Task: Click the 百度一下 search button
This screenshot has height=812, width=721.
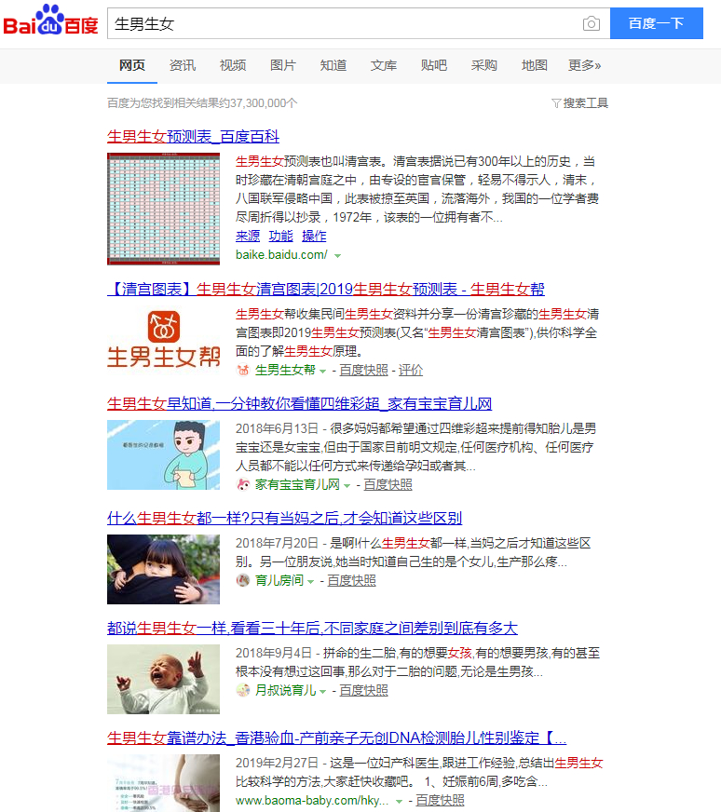Action: 656,23
